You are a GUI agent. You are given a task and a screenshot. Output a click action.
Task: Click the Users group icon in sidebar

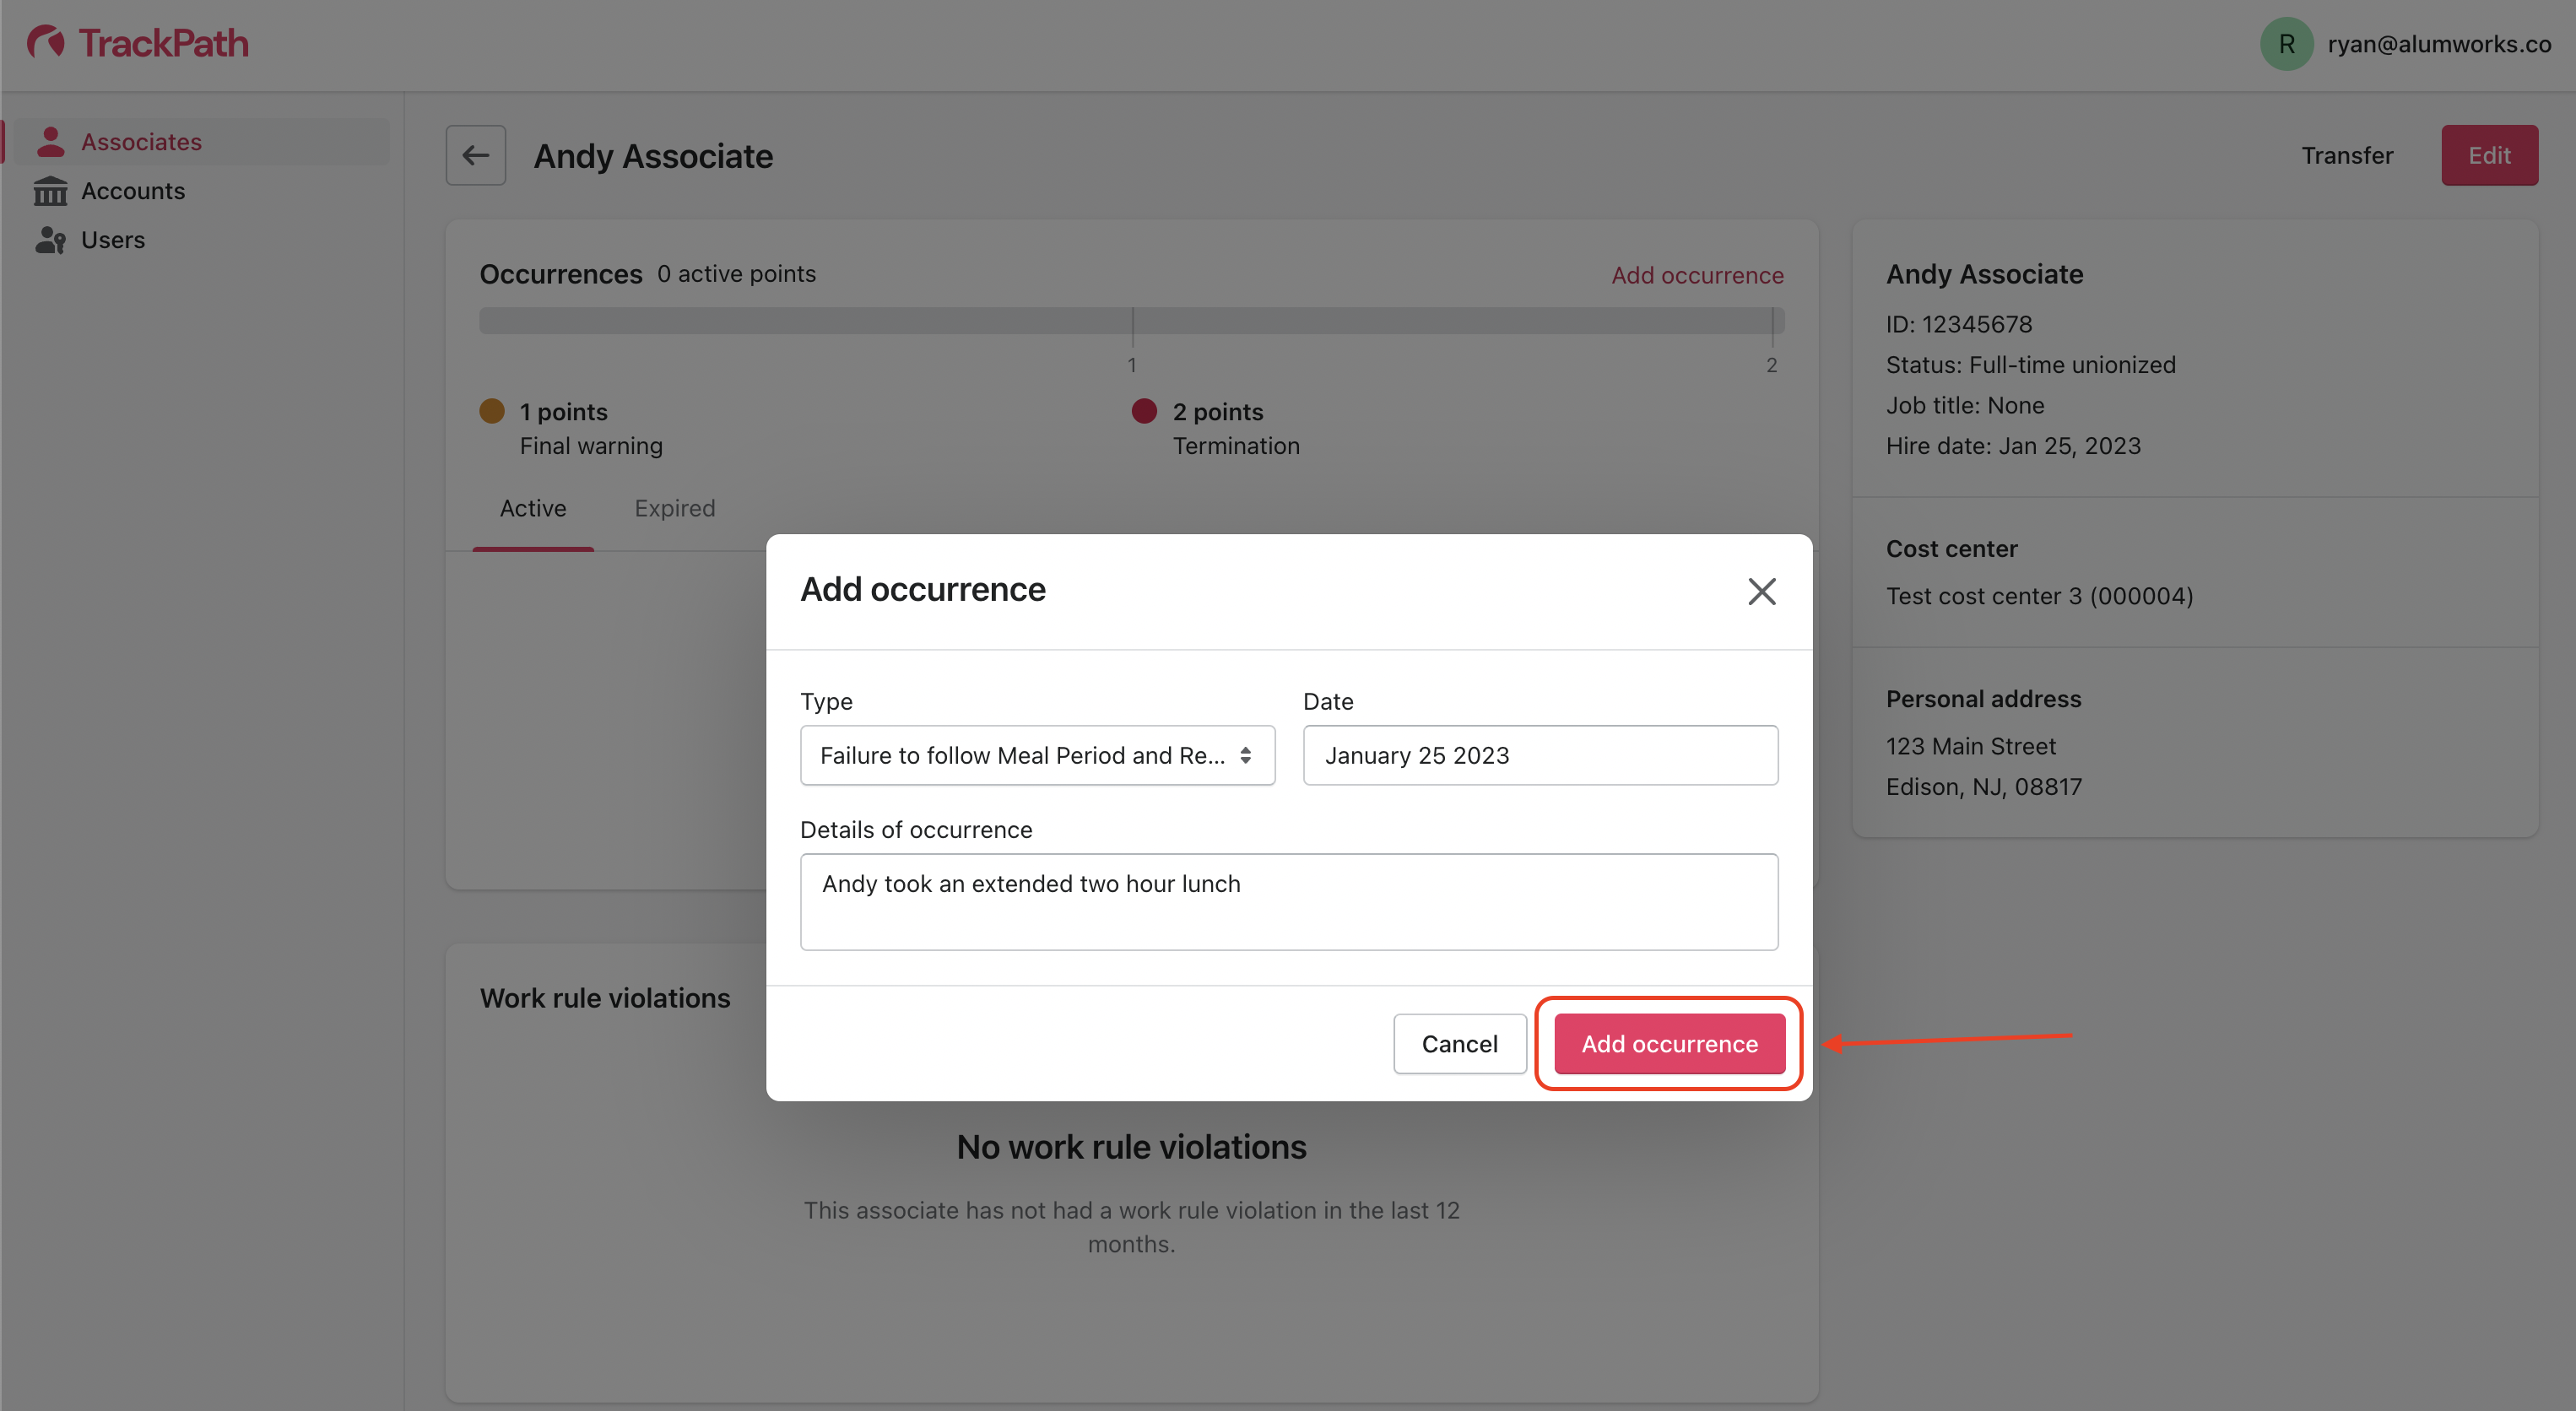(50, 240)
